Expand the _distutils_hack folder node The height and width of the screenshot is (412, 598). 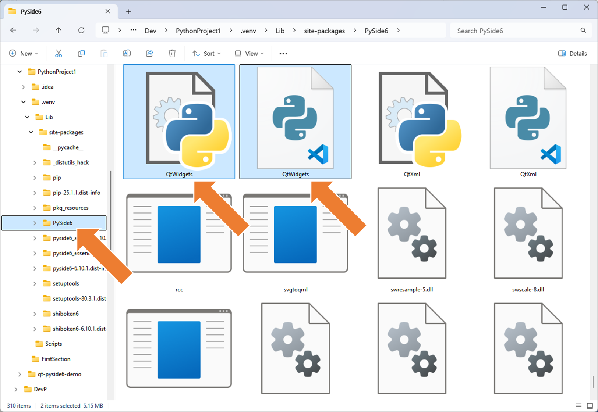pos(35,162)
